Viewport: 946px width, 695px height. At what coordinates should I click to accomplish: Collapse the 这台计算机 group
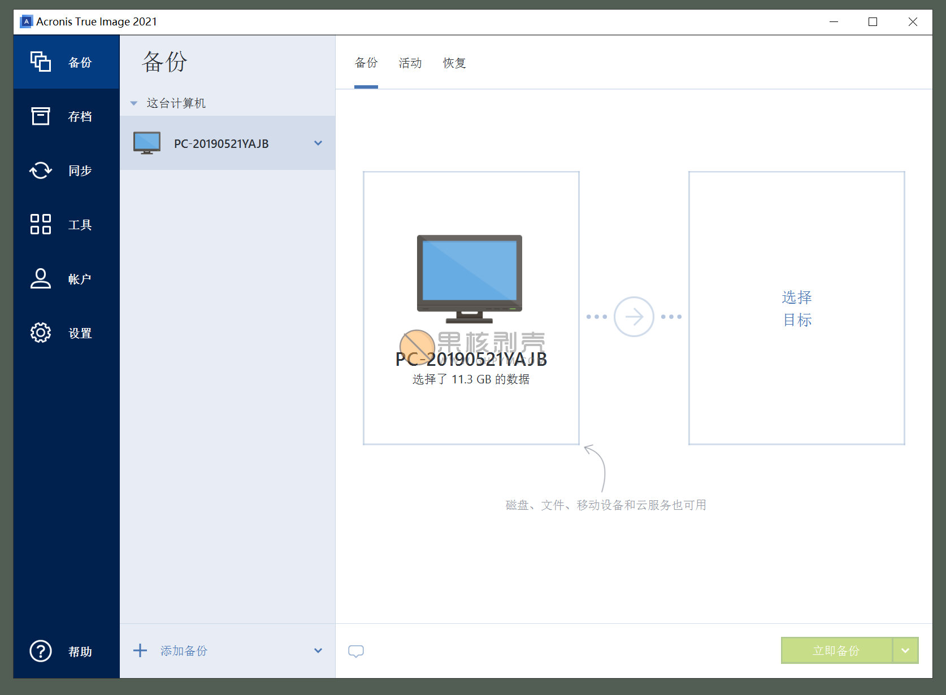pyautogui.click(x=134, y=103)
